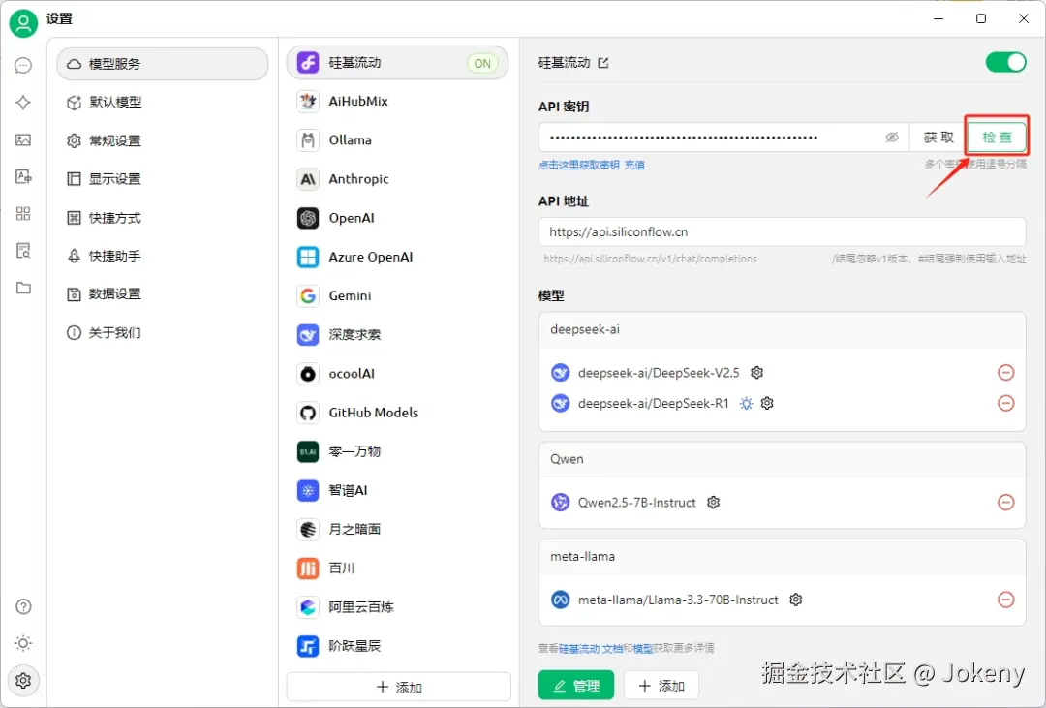The image size is (1046, 708).
Task: Select 默认模型 settings section
Action: click(163, 102)
